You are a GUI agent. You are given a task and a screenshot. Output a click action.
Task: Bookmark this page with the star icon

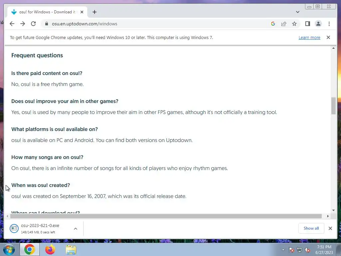294,24
